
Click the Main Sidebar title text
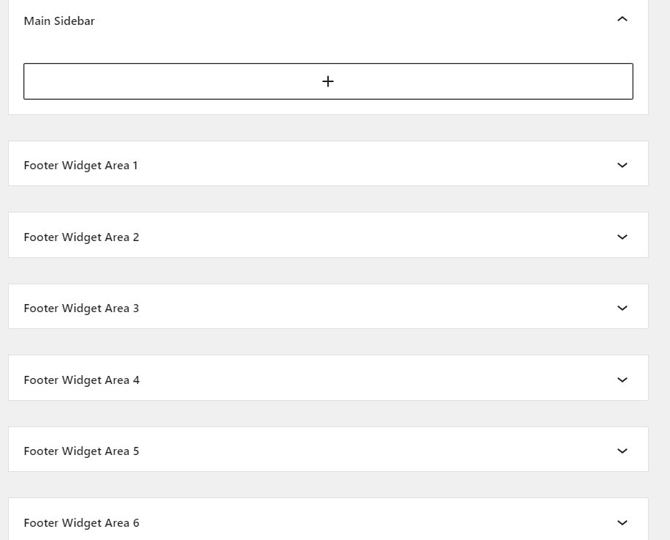59,21
